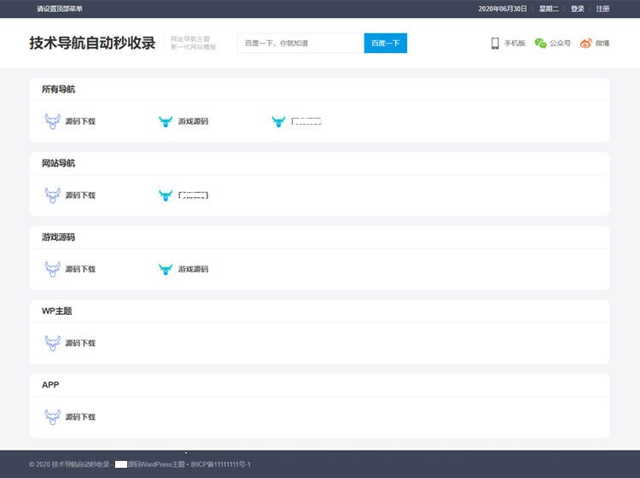
Task: Click the 源码WordPress主题 footer link
Action: tap(156, 464)
